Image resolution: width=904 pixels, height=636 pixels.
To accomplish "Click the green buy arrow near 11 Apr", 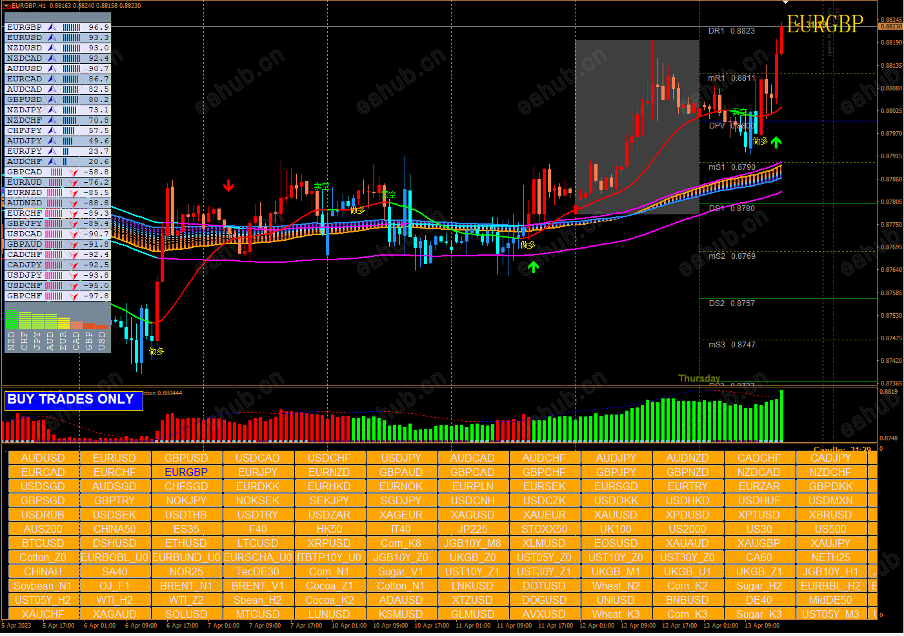I will click(533, 267).
